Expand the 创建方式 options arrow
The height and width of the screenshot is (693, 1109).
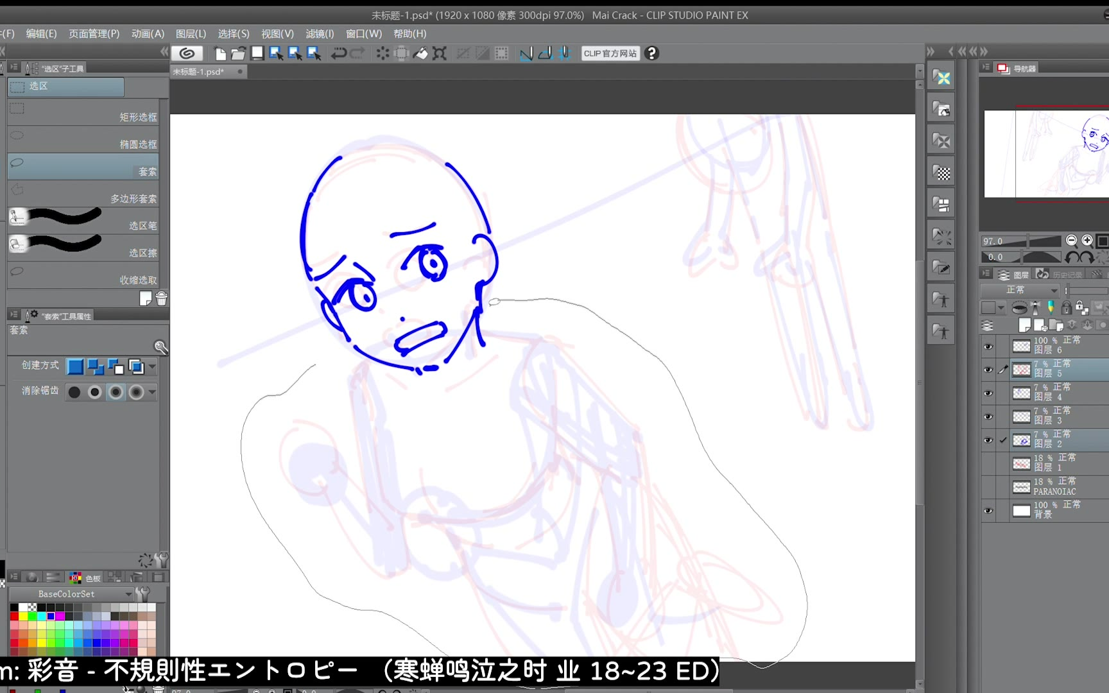152,367
